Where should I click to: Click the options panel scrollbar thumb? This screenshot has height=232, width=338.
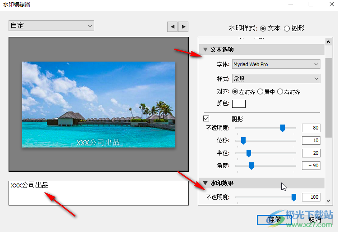328,98
